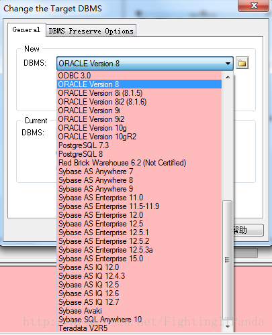Choose Sybase AS IQ 12.6
The width and height of the screenshot is (272, 335).
(x=139, y=293)
